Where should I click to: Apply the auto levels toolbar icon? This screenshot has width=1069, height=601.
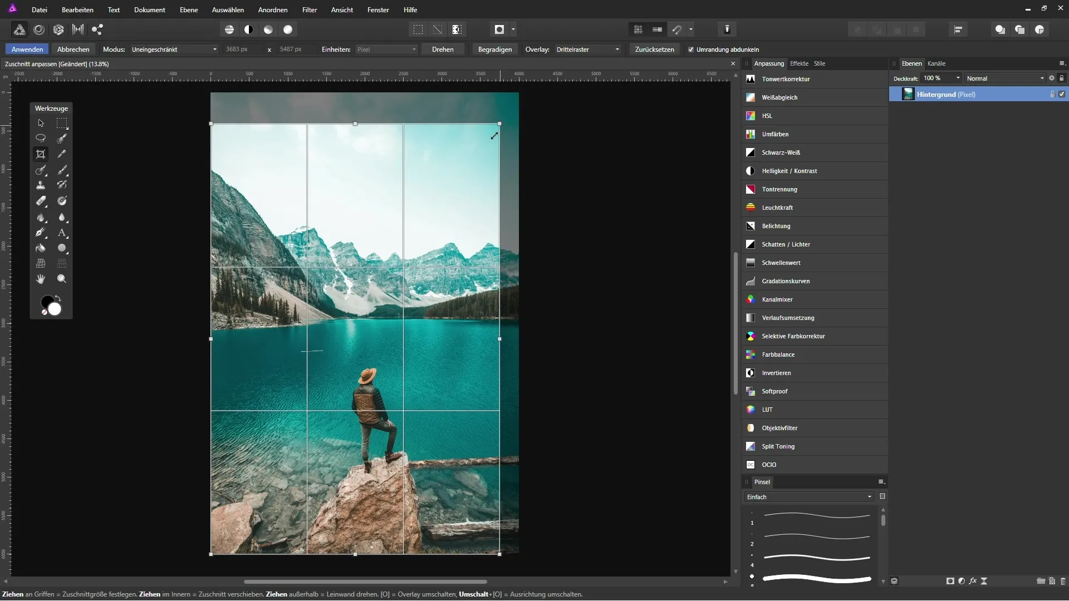[x=229, y=29]
